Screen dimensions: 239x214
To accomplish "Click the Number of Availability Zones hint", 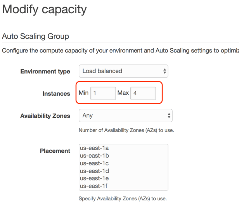I will tap(126, 130).
